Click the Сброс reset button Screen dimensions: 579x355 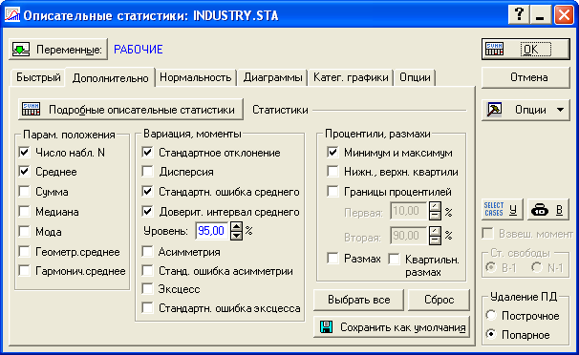440,300
